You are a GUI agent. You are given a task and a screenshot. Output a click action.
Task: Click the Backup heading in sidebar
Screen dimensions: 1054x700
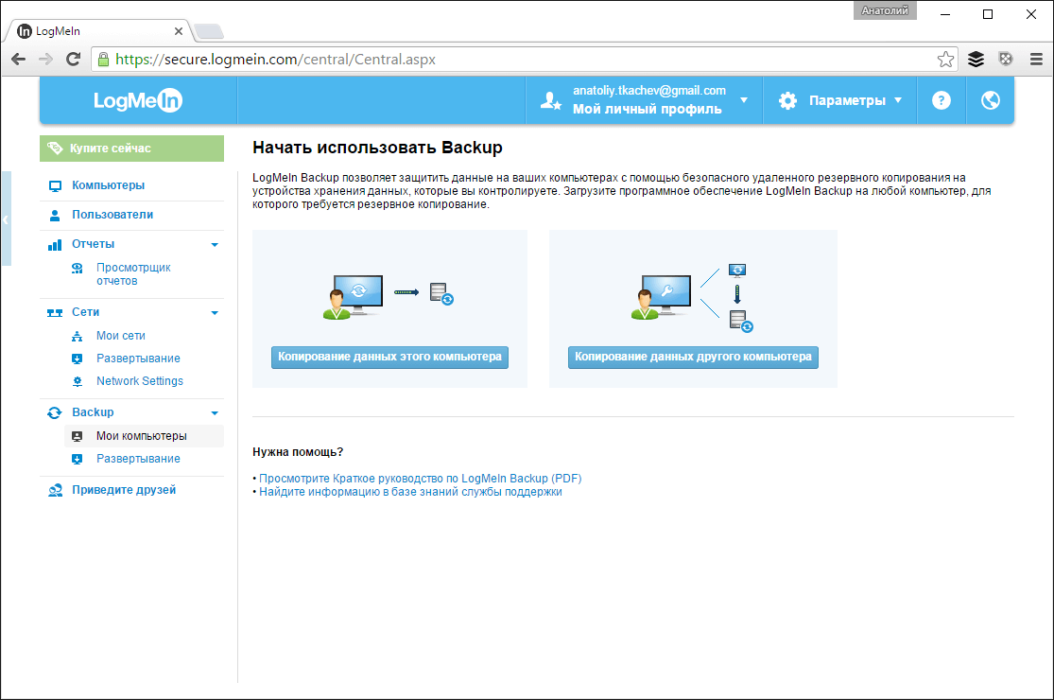tap(93, 412)
